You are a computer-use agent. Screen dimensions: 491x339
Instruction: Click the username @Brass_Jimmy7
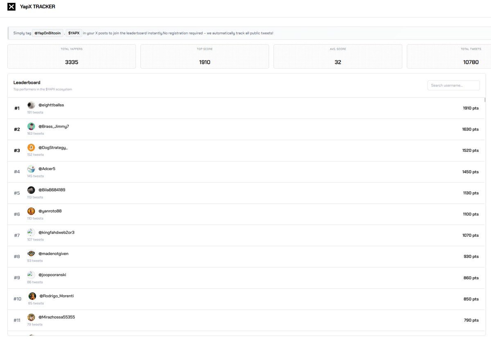pos(54,126)
